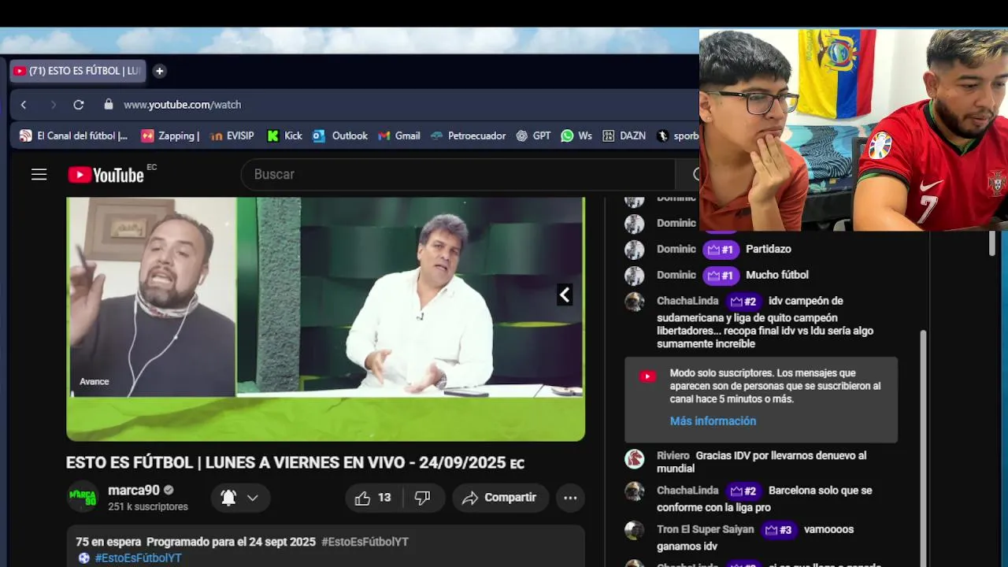Open notification bell dropdown
Viewport: 1008px width, 567px height.
[x=240, y=498]
